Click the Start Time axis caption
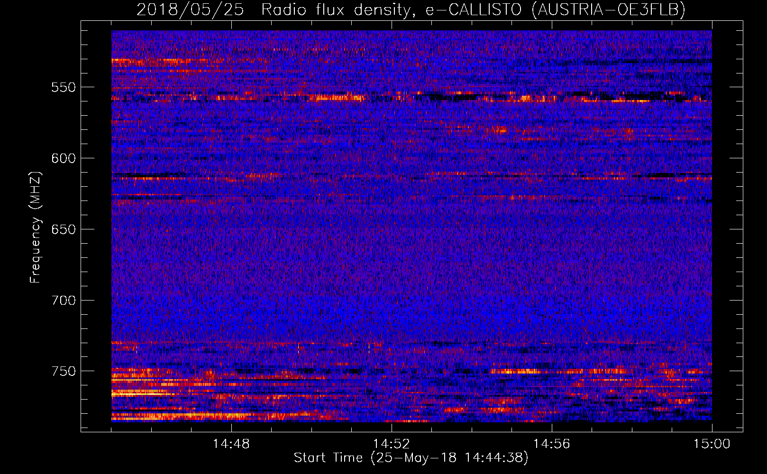 pos(411,458)
